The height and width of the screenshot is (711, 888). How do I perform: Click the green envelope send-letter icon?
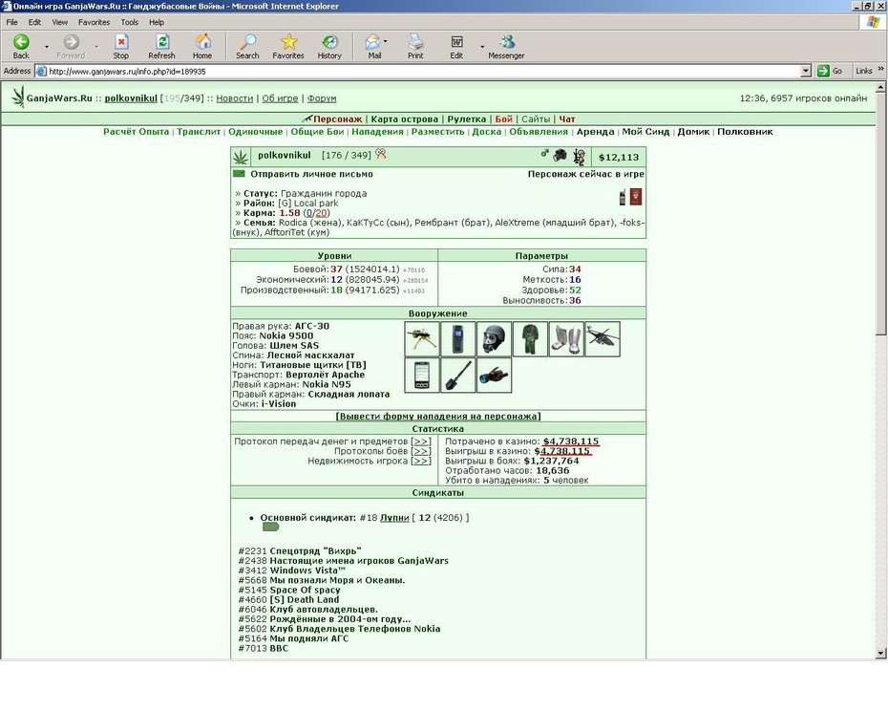point(239,174)
